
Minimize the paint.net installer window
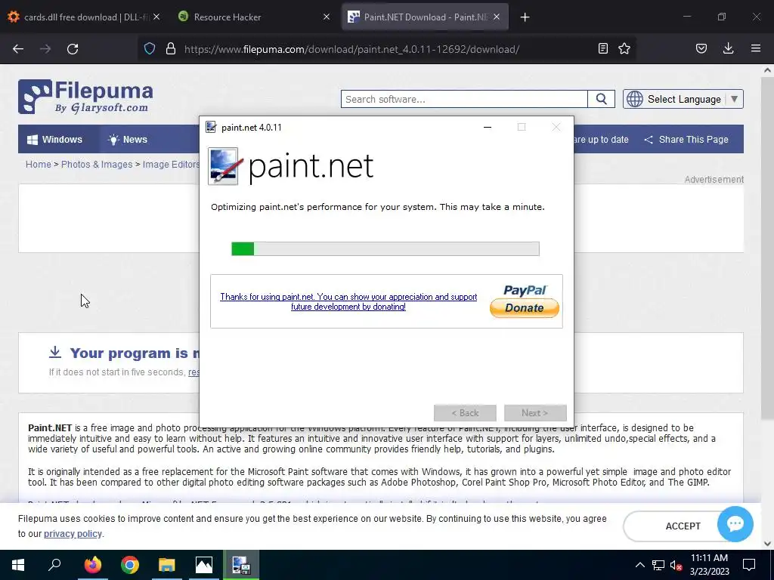click(x=488, y=127)
